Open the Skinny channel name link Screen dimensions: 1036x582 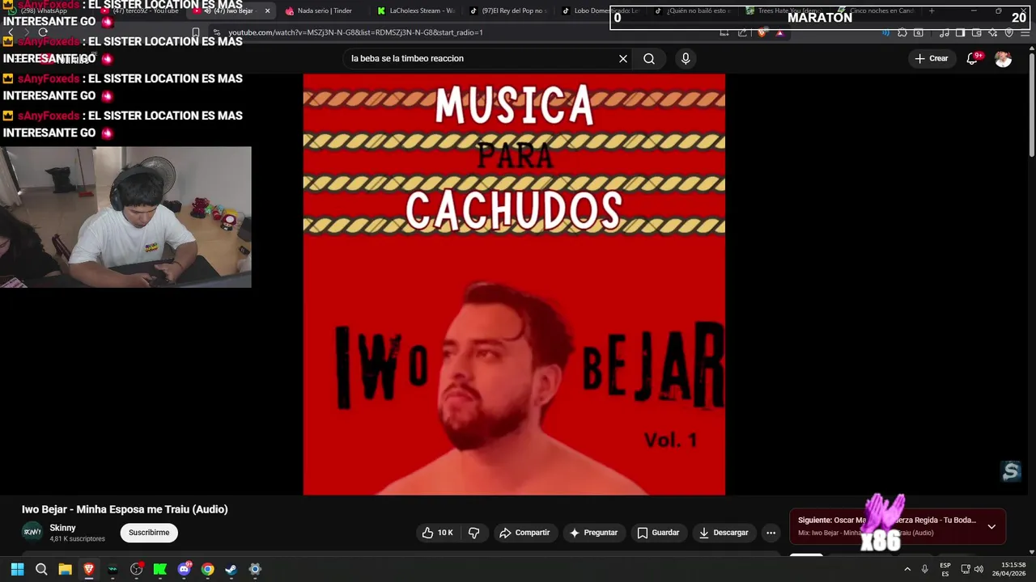pyautogui.click(x=62, y=528)
